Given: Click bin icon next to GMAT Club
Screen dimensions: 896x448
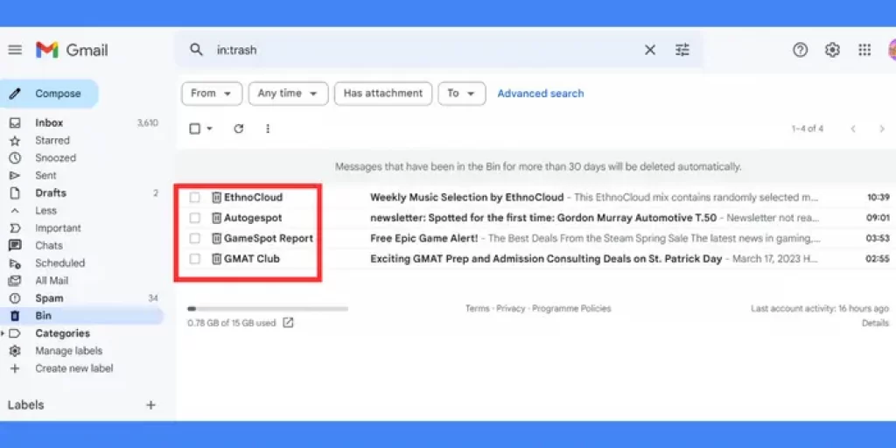Looking at the screenshot, I should (217, 259).
